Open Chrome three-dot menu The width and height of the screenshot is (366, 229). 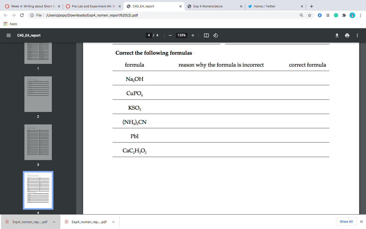pyautogui.click(x=360, y=15)
